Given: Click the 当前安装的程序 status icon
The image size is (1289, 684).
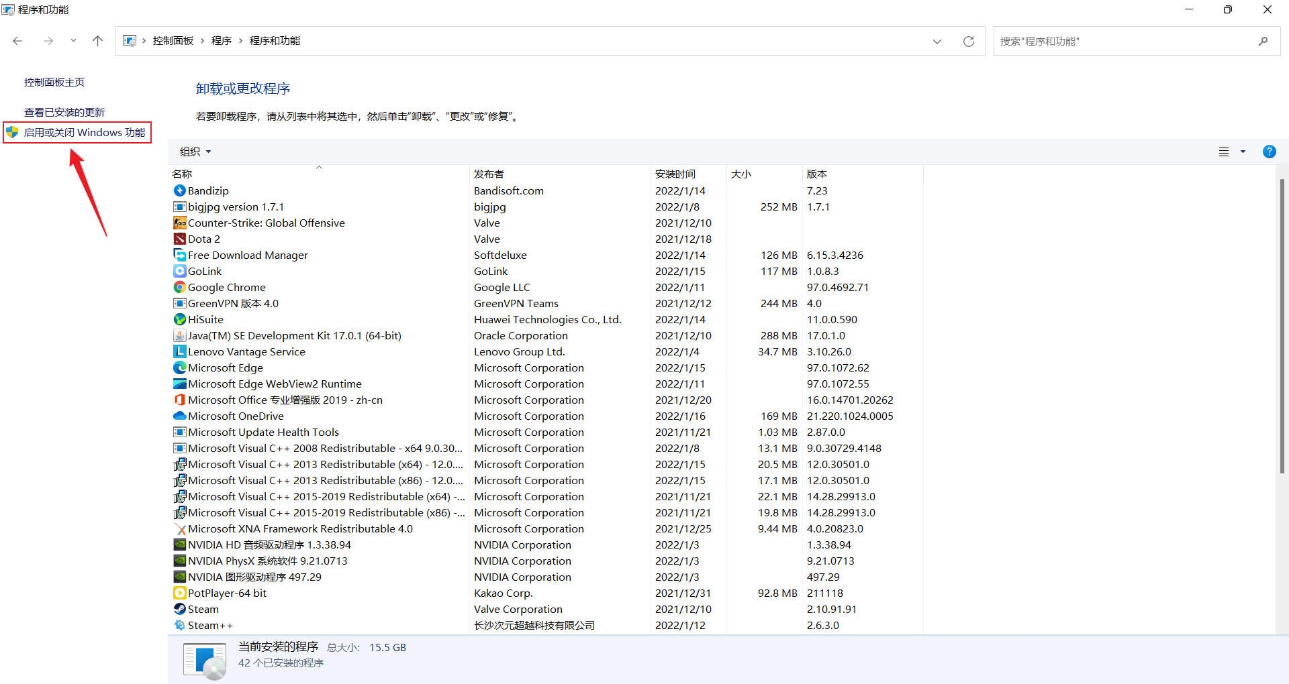Looking at the screenshot, I should pos(205,661).
